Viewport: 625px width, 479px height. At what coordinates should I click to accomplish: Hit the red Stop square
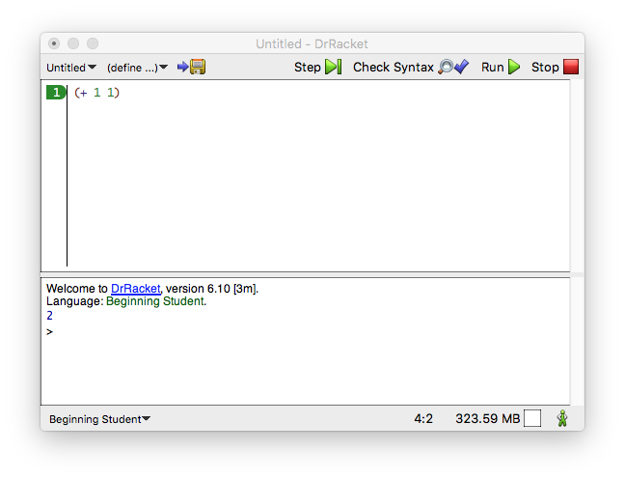click(x=570, y=67)
